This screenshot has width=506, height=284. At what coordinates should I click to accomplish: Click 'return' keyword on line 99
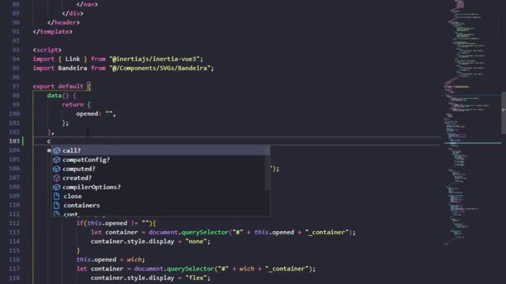click(73, 105)
